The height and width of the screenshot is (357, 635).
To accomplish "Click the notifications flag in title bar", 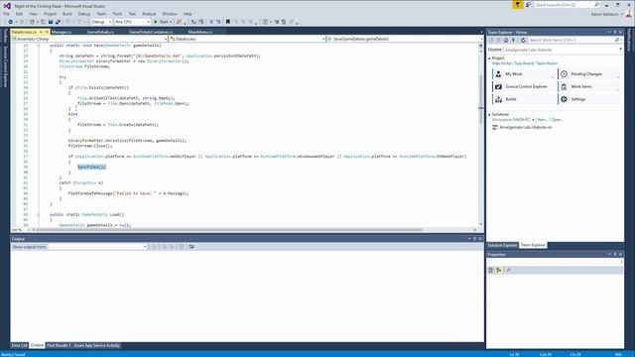I will (x=518, y=5).
